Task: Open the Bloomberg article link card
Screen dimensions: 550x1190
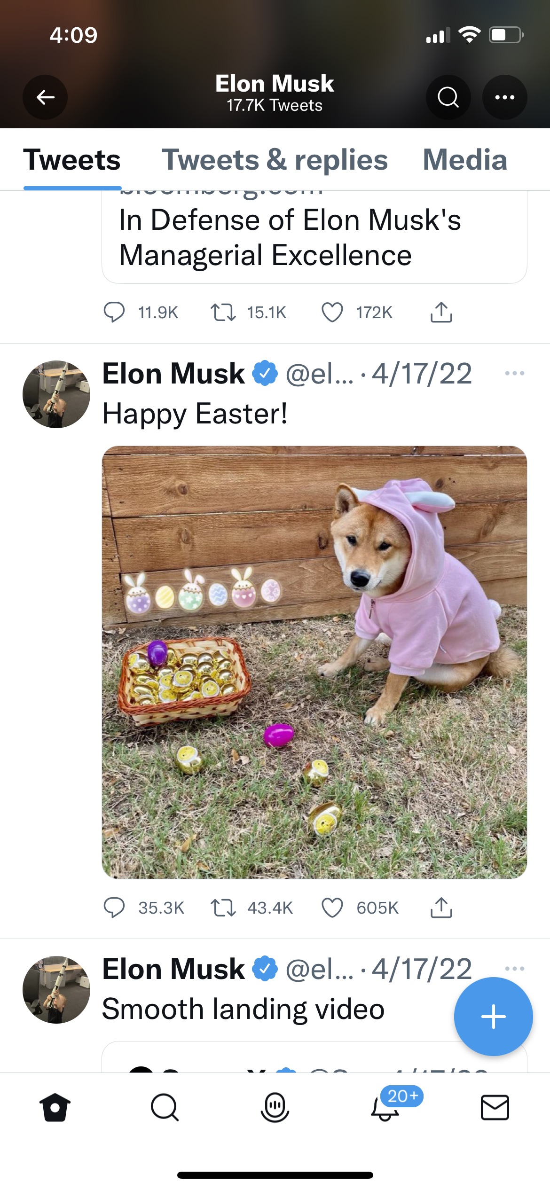Action: click(x=314, y=237)
